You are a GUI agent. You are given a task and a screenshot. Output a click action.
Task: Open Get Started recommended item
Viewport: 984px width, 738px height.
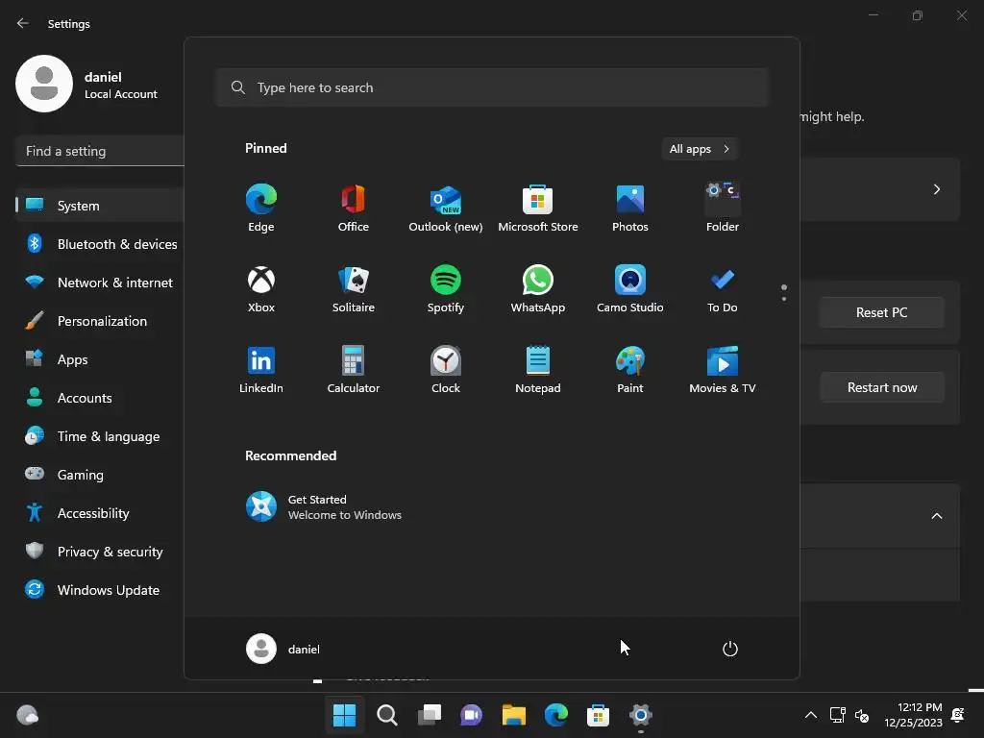324,507
